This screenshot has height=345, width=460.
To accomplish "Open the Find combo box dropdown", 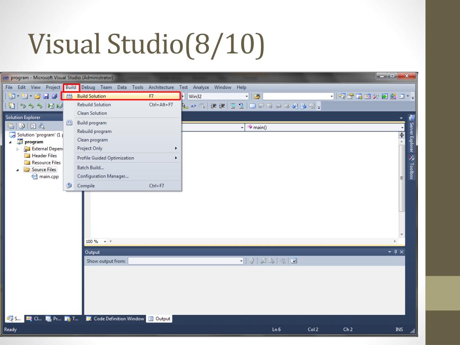I will (x=332, y=96).
